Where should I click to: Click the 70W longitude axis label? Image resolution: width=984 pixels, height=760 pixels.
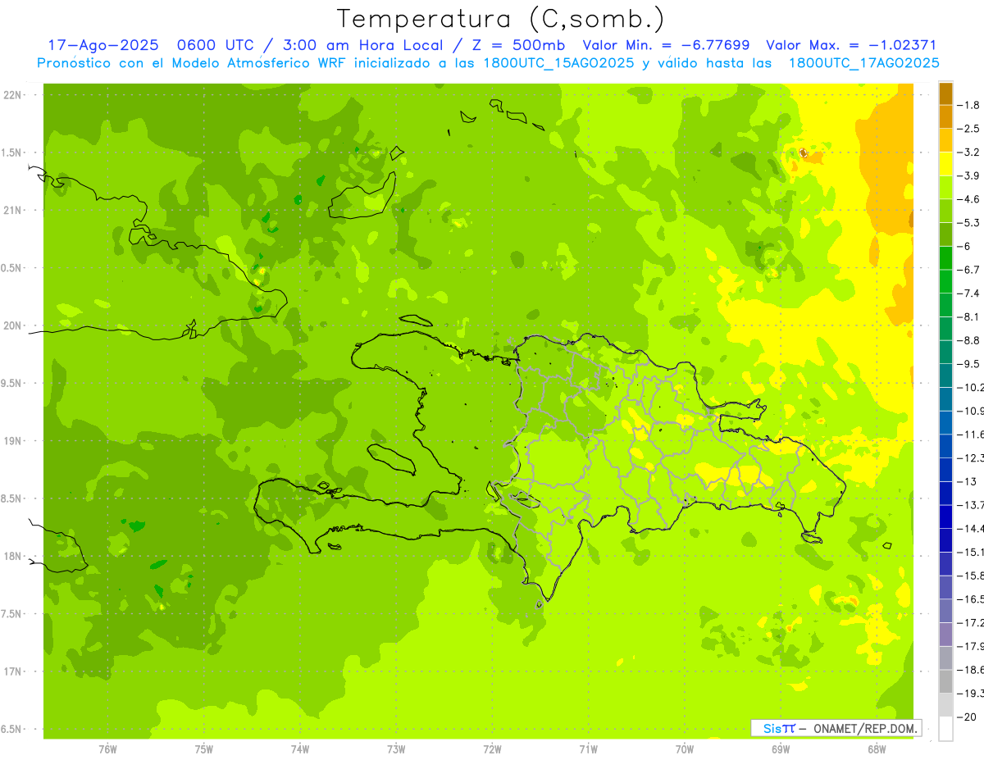coord(684,749)
